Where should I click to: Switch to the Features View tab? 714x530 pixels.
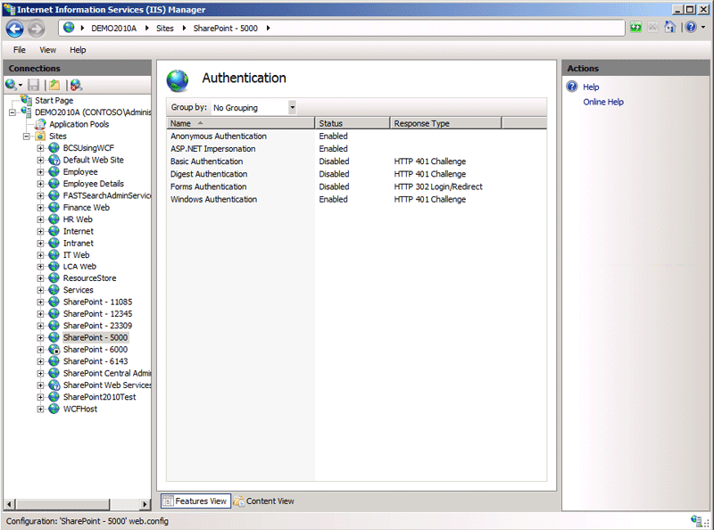[195, 501]
